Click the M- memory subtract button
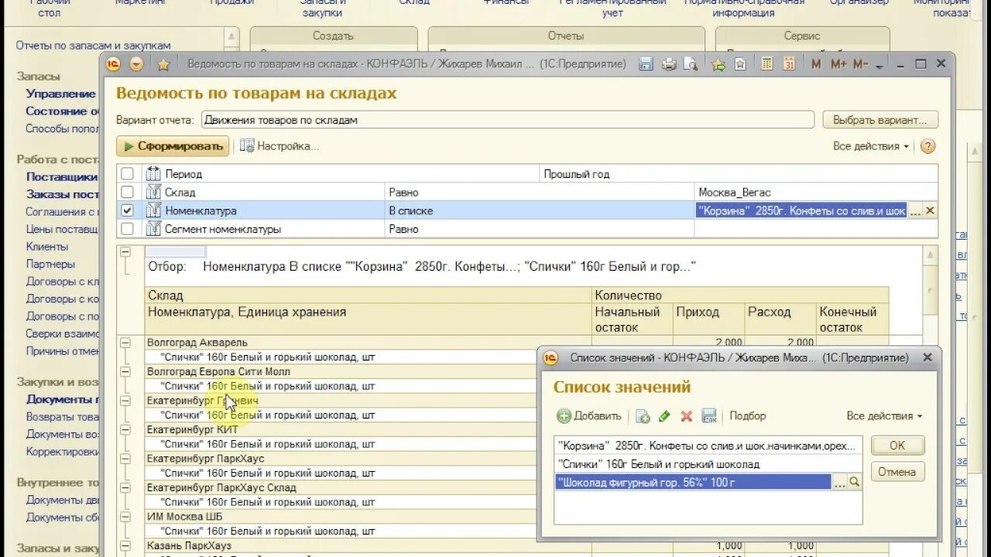The height and width of the screenshot is (557, 991). (x=860, y=65)
